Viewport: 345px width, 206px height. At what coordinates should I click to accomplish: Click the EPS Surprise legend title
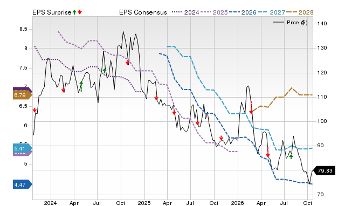52,12
